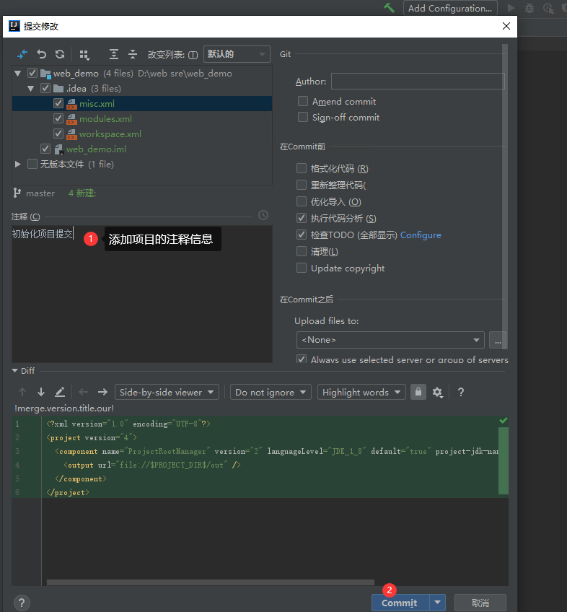Viewport: 567px width, 612px height.
Task: Uncheck the .idea folder checkbox
Action: pyautogui.click(x=45, y=88)
